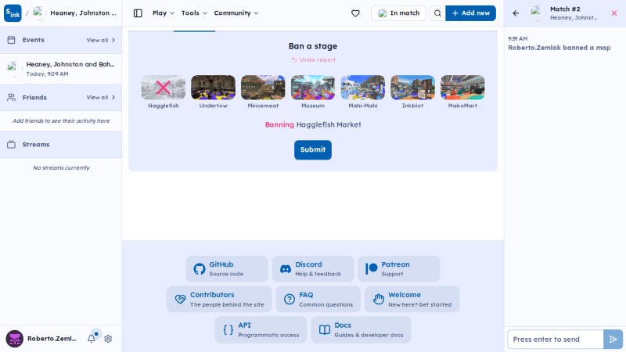Go back with chat arrow icon
Screen dimensions: 626x352
[x=516, y=13]
